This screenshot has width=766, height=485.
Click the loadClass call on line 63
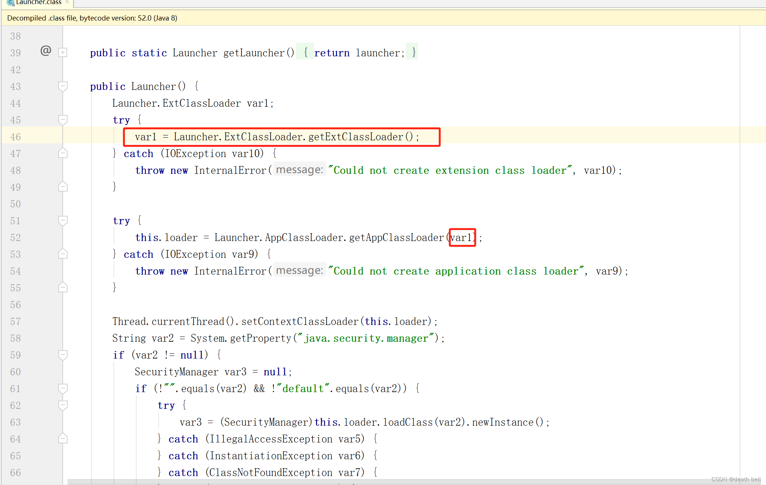pos(408,422)
